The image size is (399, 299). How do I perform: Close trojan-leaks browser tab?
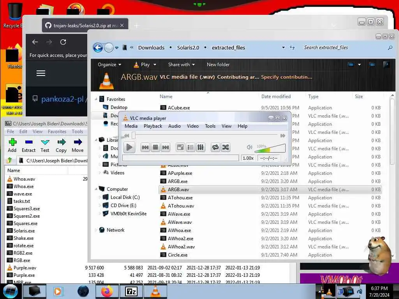122,25
